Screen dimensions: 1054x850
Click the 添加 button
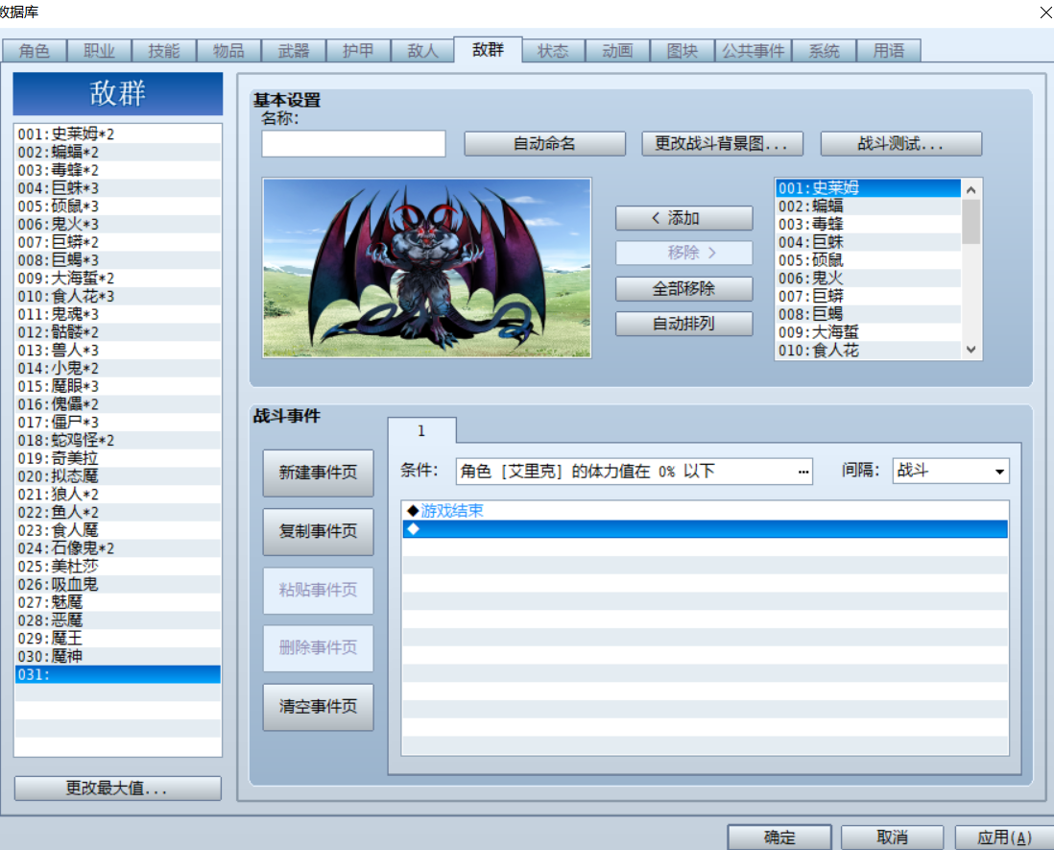point(683,218)
